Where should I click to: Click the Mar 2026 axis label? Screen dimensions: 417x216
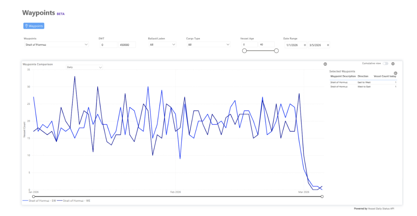pyautogui.click(x=304, y=192)
